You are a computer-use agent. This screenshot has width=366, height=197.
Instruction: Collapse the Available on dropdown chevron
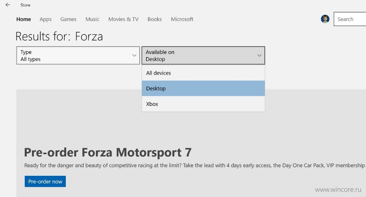[x=259, y=55]
